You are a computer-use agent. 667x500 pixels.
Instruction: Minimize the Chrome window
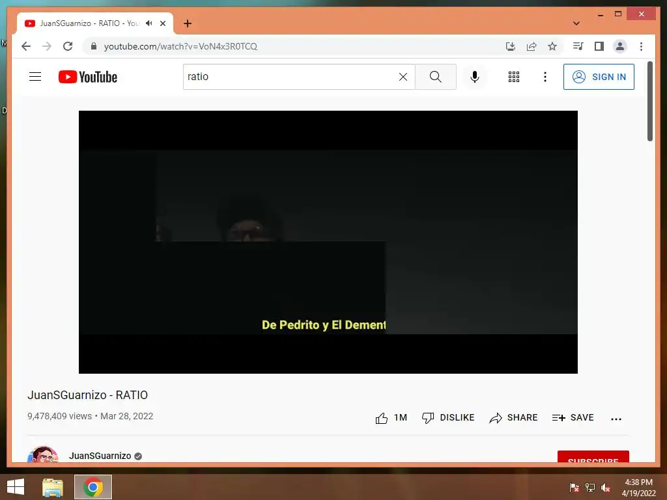pos(600,14)
